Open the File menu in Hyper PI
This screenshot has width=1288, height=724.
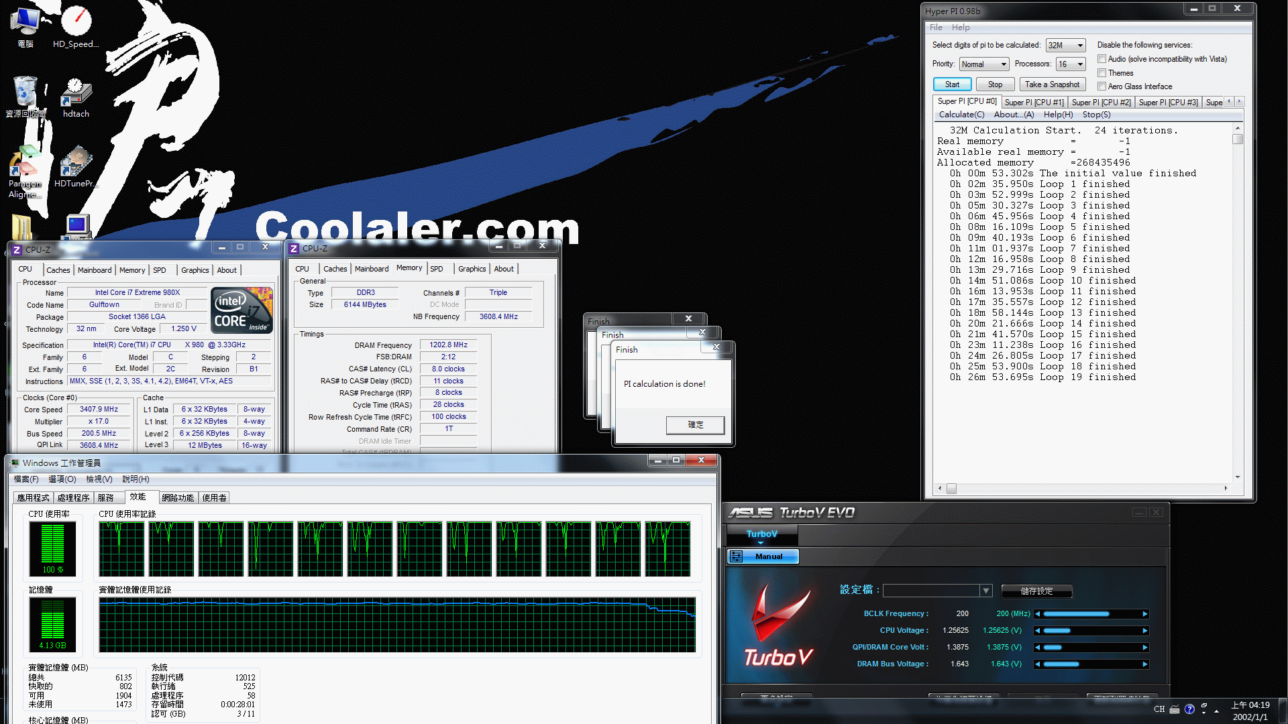coord(936,27)
